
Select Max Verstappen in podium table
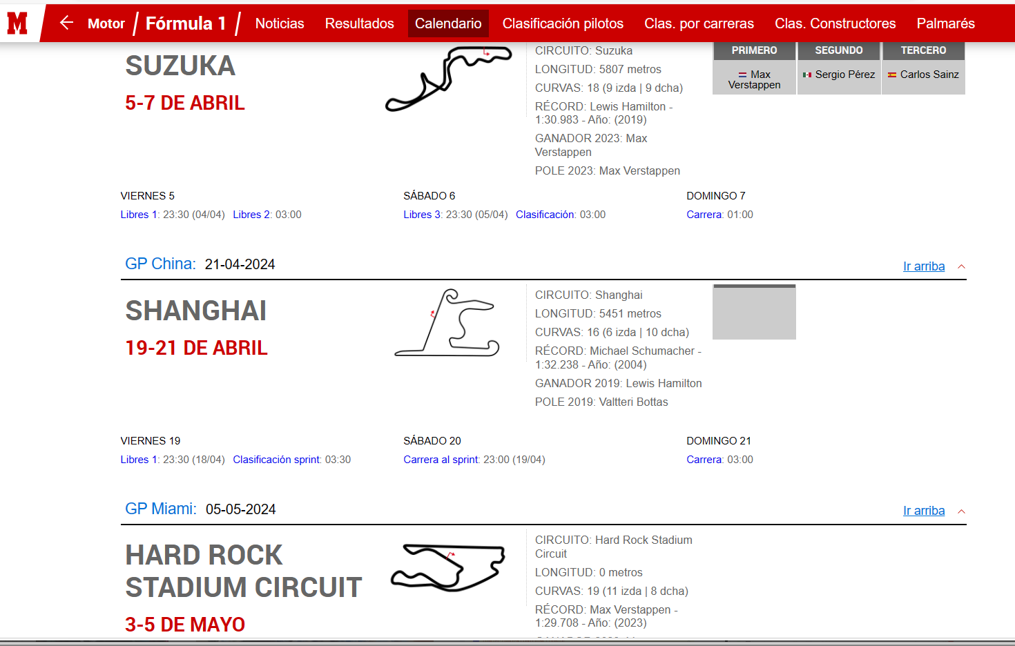point(754,79)
